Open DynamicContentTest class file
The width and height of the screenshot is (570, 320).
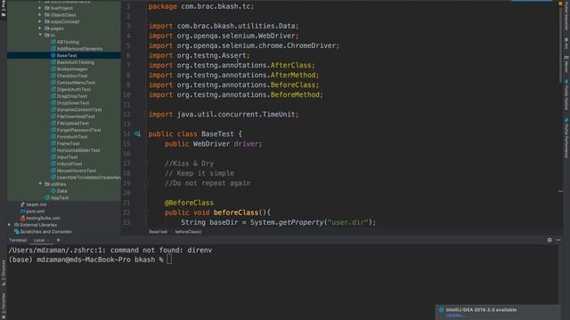(x=79, y=109)
